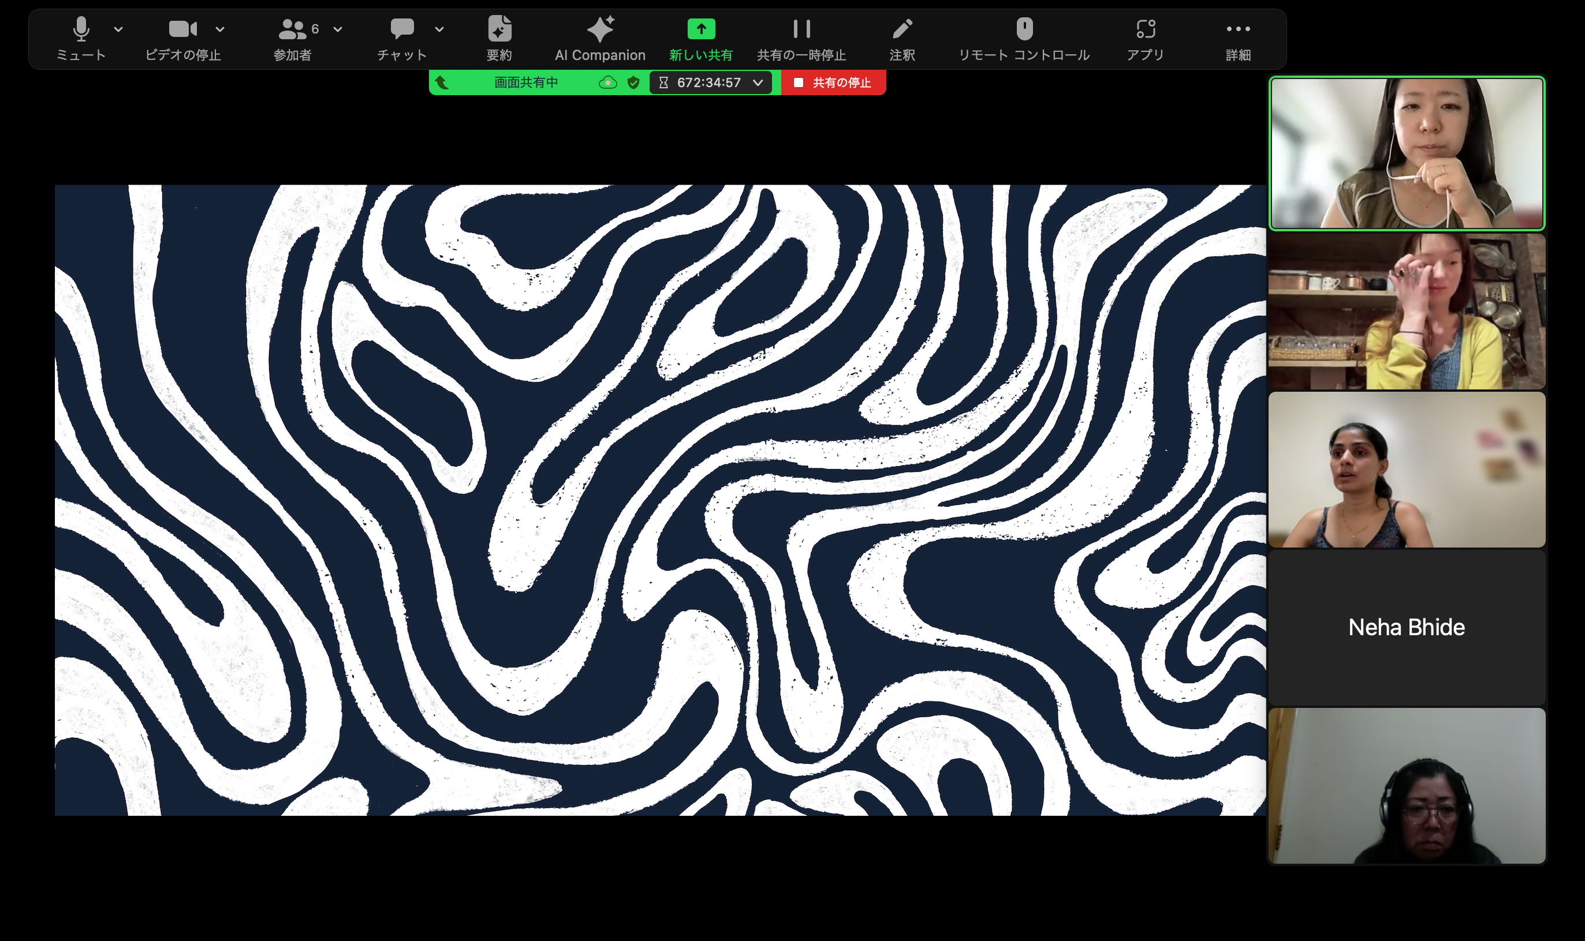Viewport: 1585px width, 941px height.
Task: Select the 注釈 annotate pencil tool
Action: coord(902,29)
